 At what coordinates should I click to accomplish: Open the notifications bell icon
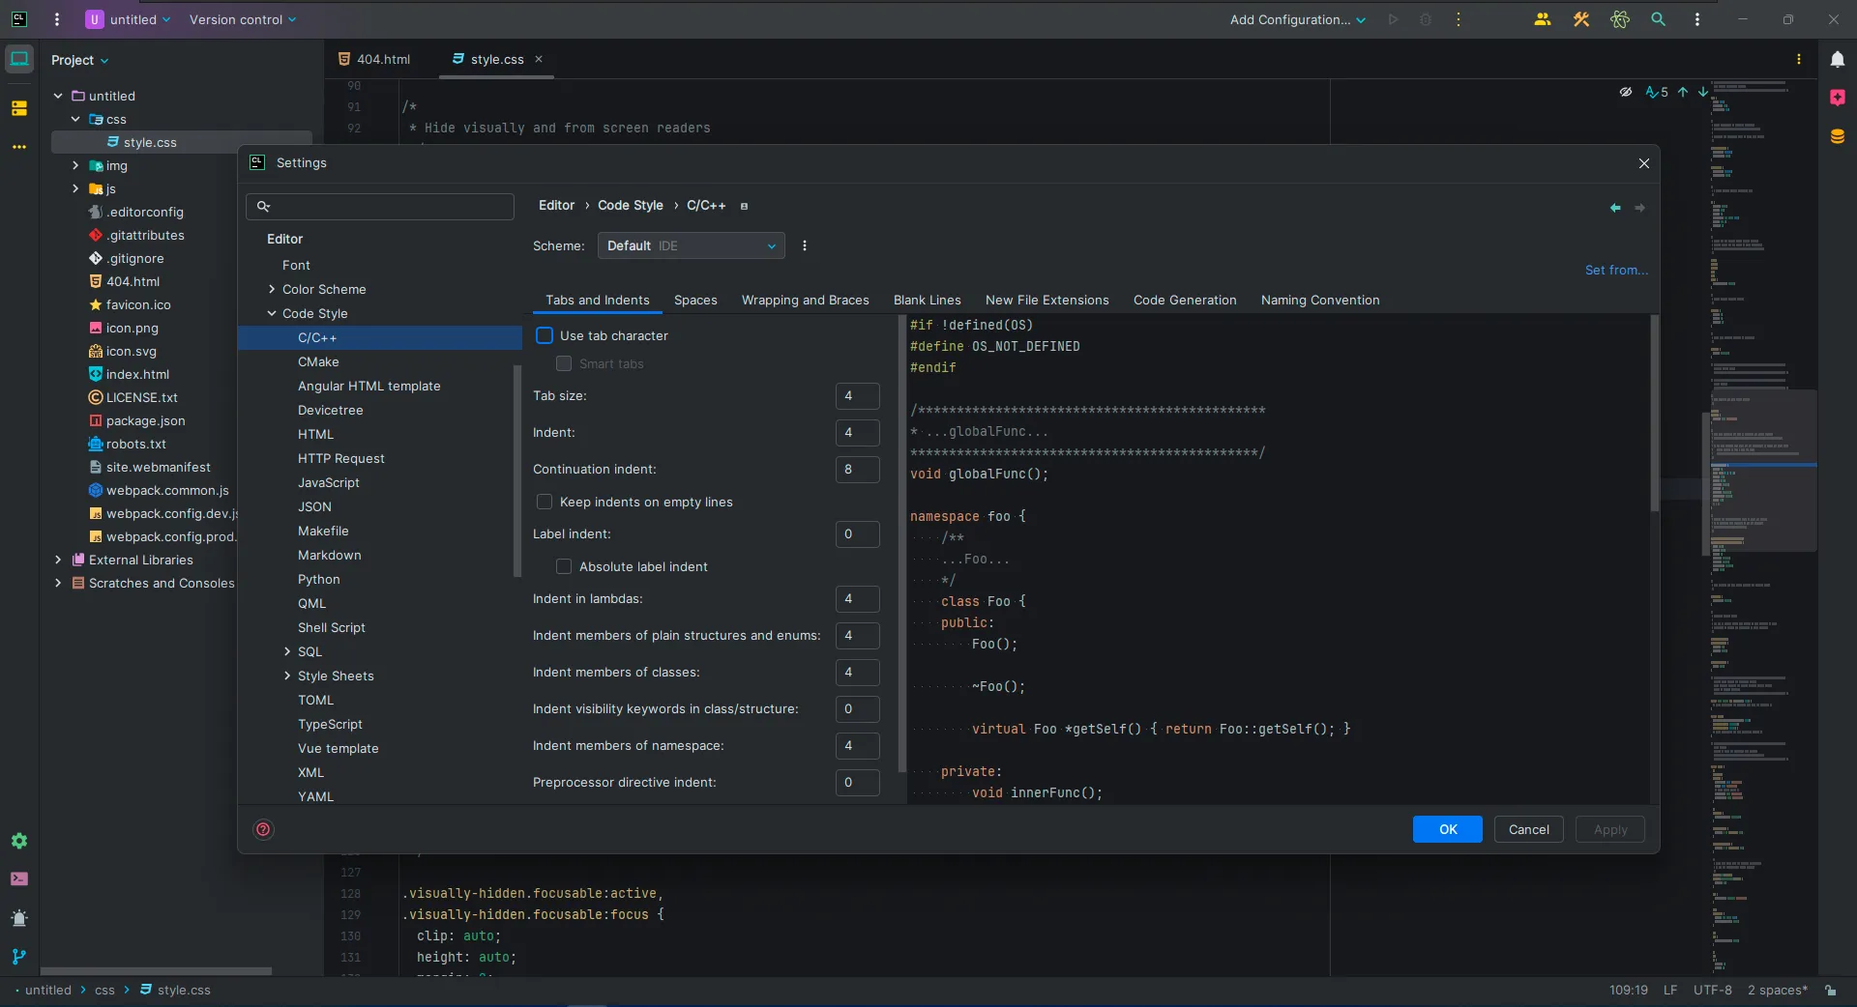[1837, 60]
